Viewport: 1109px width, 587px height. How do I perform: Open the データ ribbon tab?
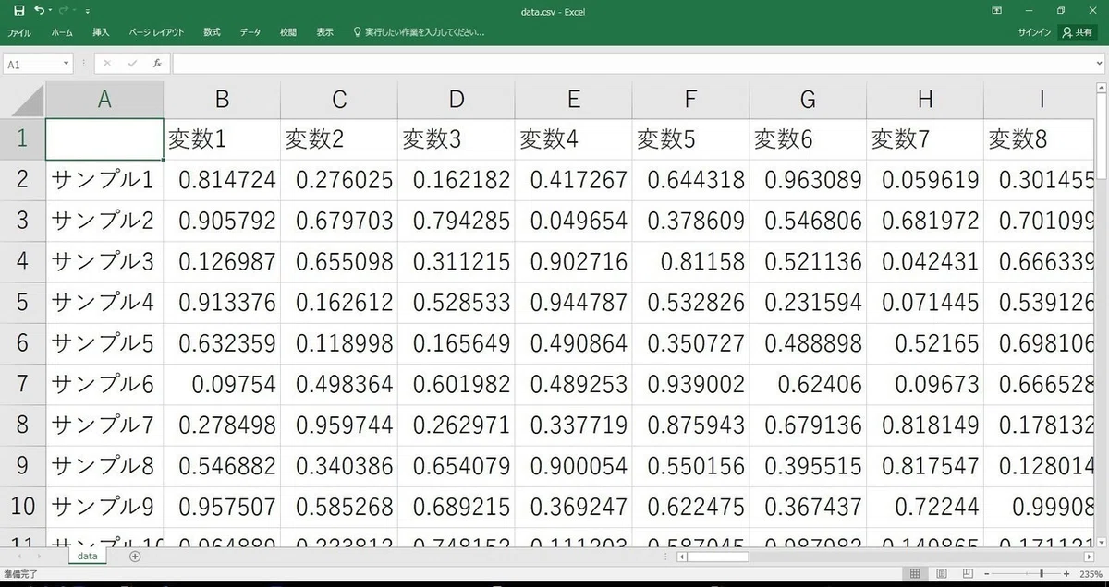250,32
